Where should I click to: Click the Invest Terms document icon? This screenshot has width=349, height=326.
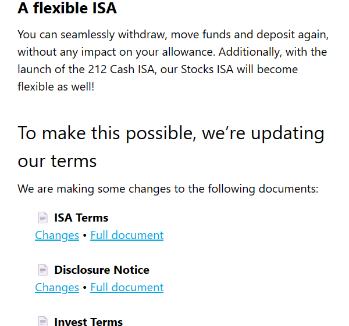[42, 321]
